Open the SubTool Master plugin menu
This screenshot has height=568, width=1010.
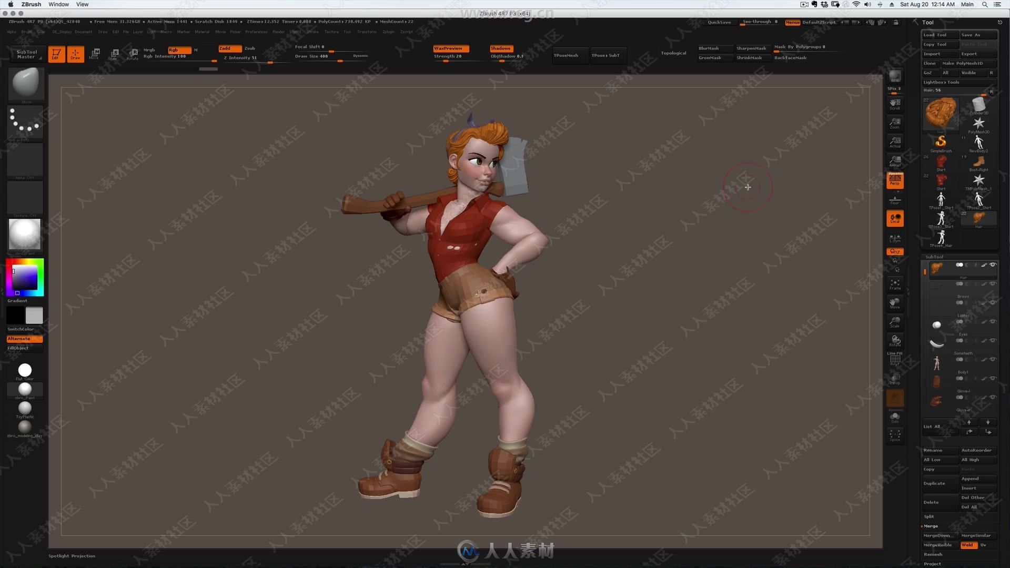tap(26, 54)
